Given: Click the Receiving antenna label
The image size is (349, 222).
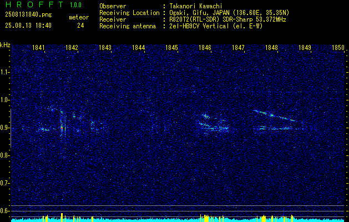Looking at the screenshot, I should [x=128, y=26].
